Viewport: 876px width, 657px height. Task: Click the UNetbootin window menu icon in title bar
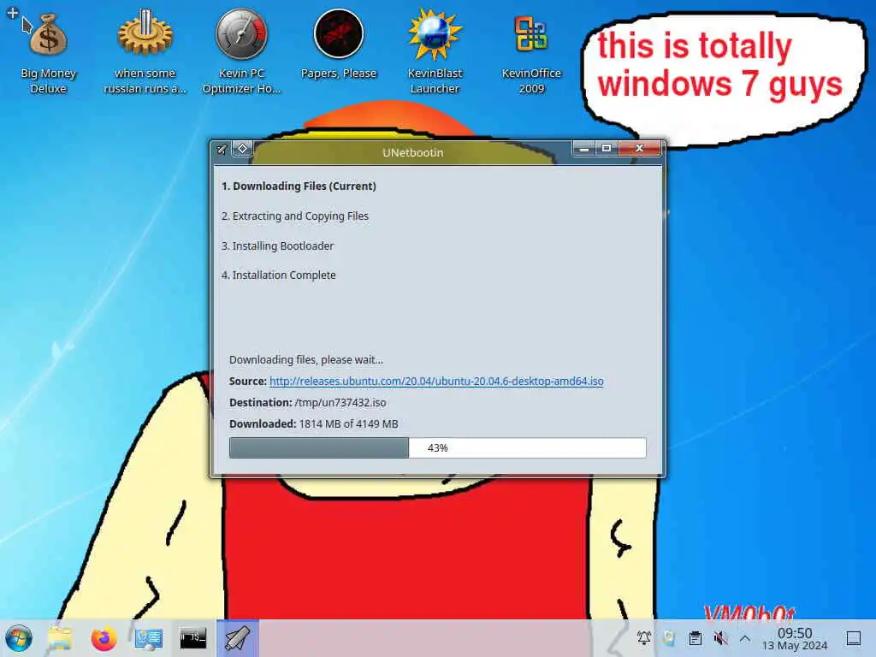coord(222,149)
